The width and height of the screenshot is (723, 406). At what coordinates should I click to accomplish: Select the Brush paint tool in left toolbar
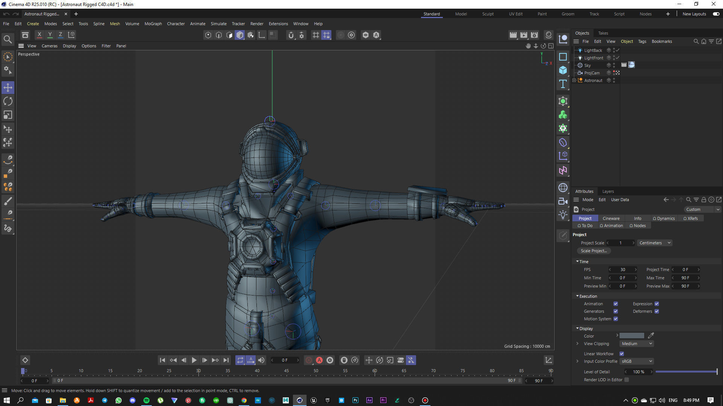[8, 201]
